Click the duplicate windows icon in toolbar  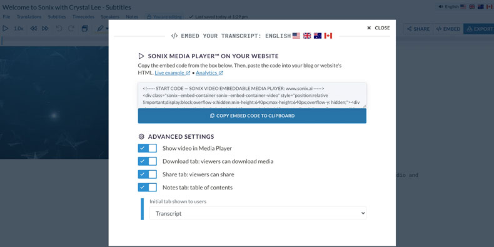(85, 29)
